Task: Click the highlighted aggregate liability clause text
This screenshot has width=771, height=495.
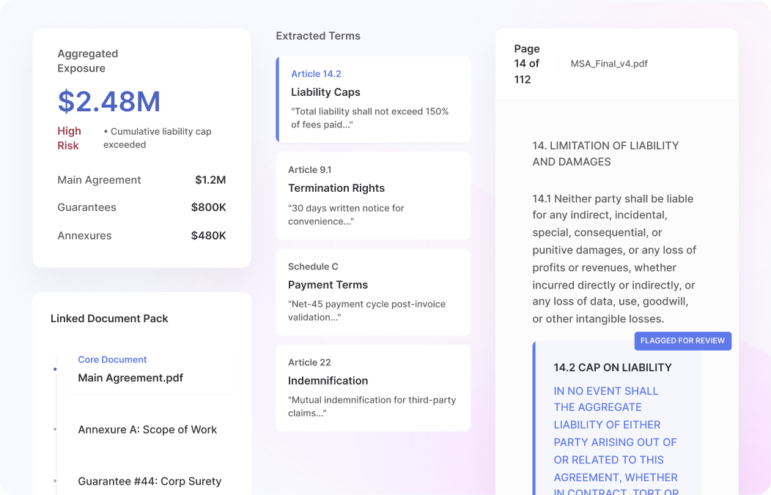Action: (616, 440)
